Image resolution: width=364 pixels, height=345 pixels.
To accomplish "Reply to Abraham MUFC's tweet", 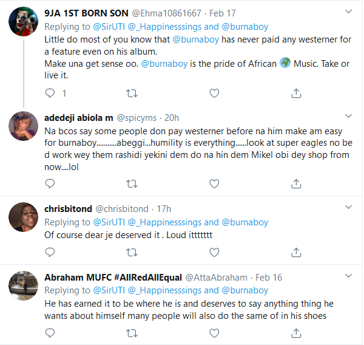I will coord(51,332).
